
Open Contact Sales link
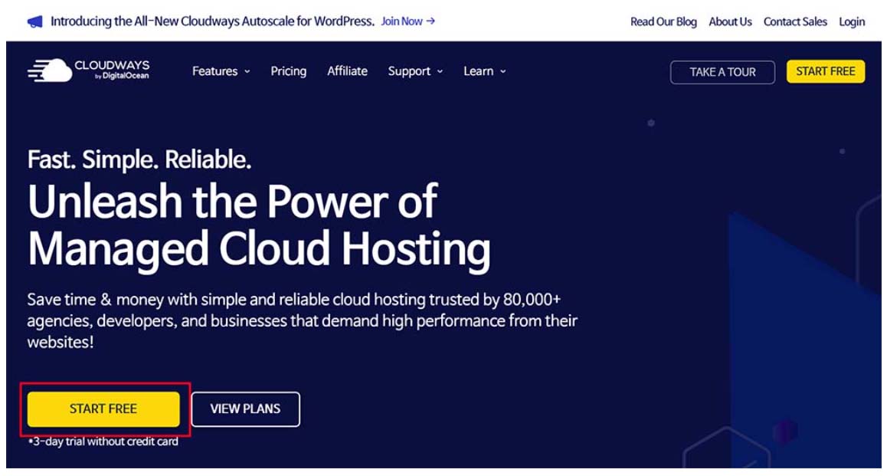pyautogui.click(x=795, y=22)
